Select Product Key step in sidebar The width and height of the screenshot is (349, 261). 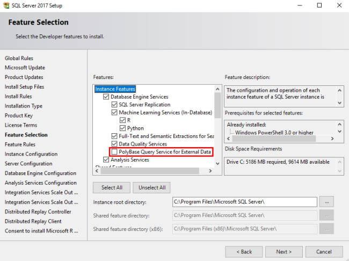[19, 115]
